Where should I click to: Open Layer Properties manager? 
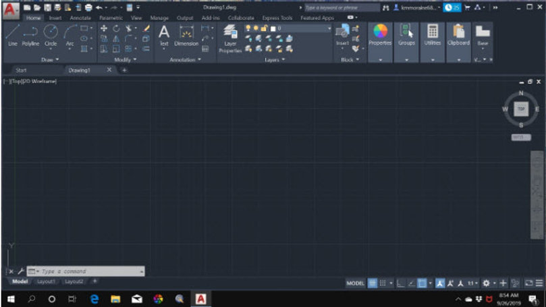[x=230, y=38]
